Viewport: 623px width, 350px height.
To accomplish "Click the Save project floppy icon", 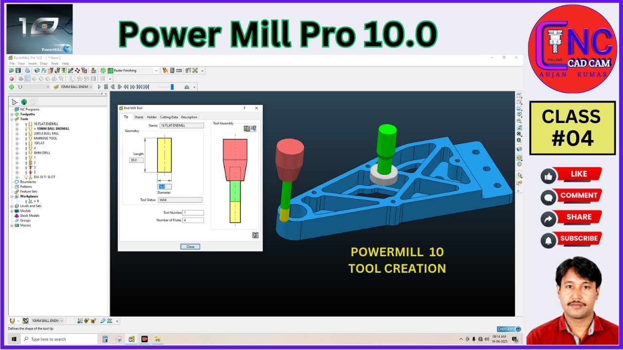I will point(18,70).
